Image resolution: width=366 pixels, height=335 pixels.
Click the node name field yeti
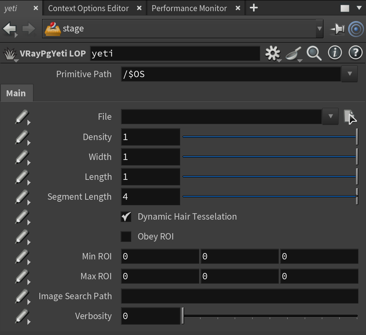(x=175, y=53)
